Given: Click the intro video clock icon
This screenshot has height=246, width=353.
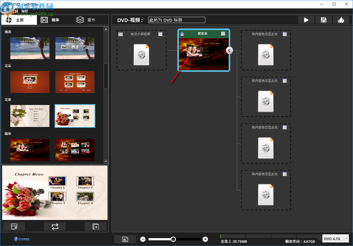Looking at the screenshot, I should [120, 34].
